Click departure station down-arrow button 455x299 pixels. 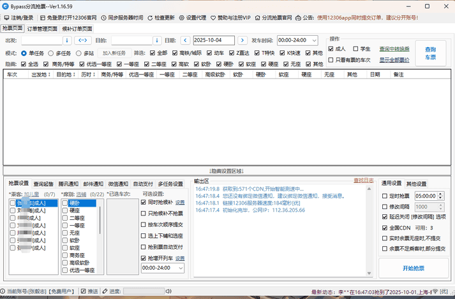(x=67, y=40)
